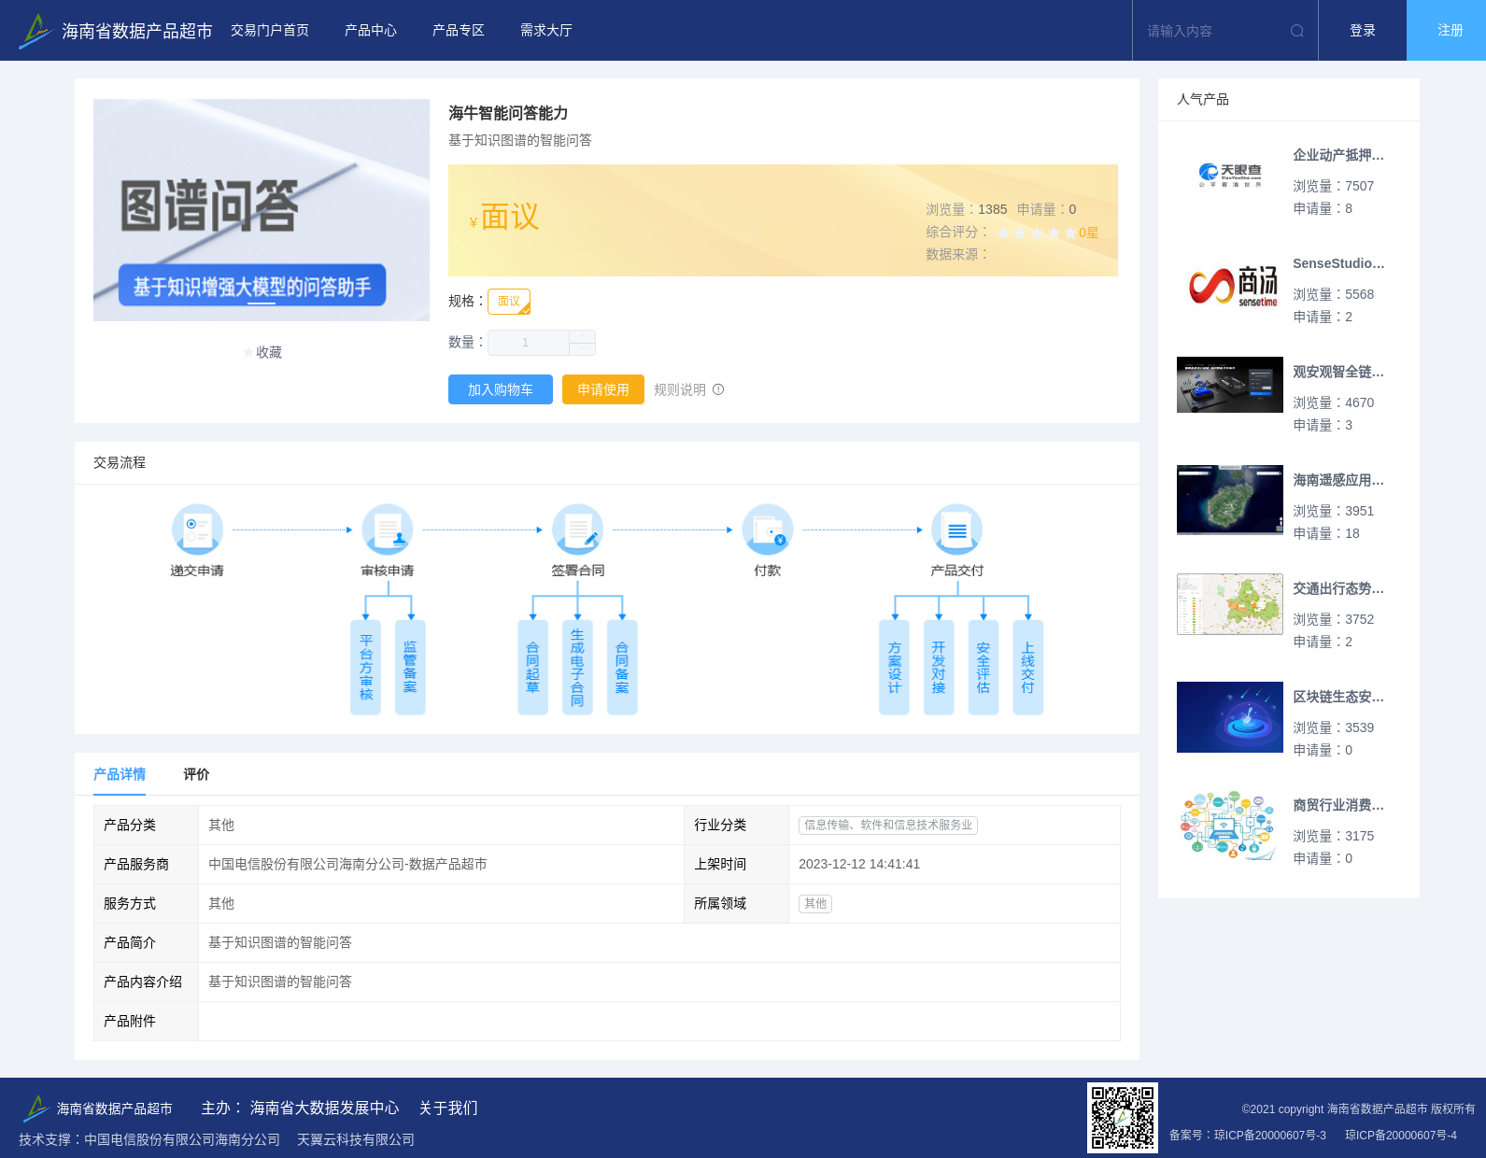Click the quantity input field
Screen dimensions: 1486x1158
529,343
